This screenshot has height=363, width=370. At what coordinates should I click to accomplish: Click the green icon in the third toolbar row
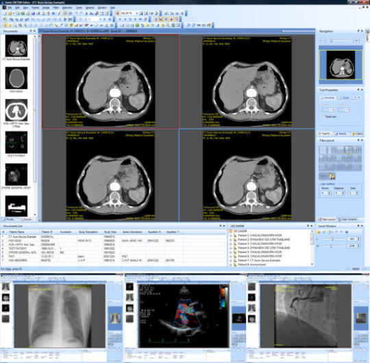(x=137, y=25)
